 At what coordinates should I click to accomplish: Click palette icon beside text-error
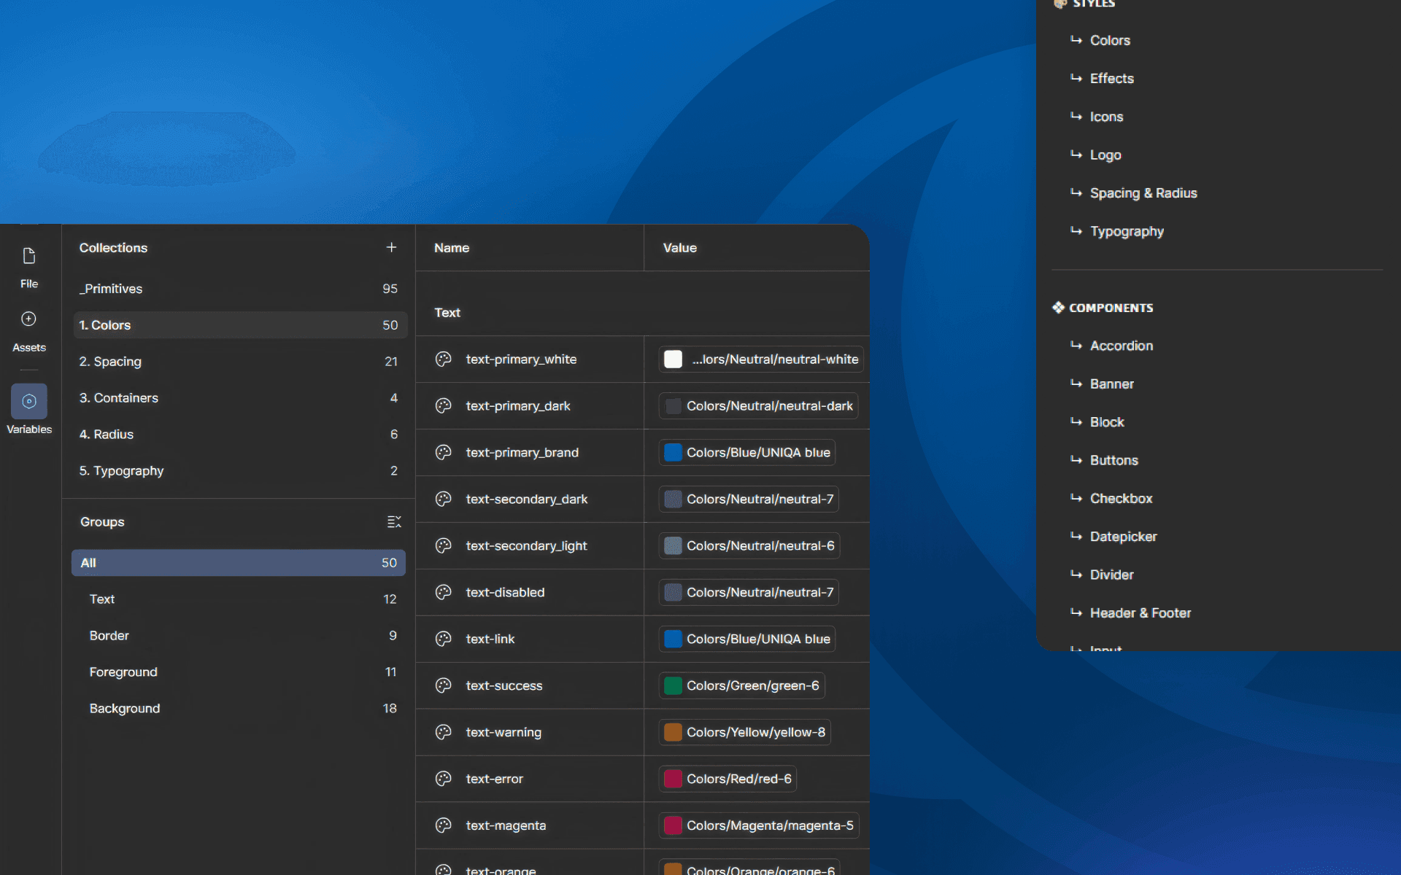click(444, 779)
